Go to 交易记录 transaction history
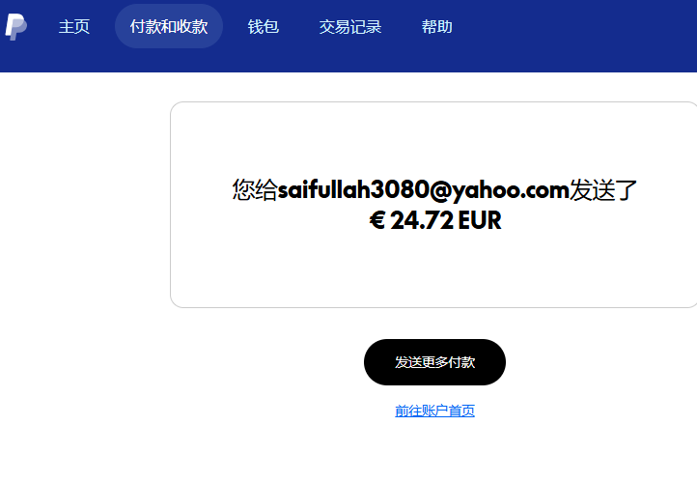697x482 pixels. point(350,27)
